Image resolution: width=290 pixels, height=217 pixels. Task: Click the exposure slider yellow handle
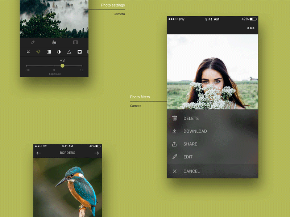coord(62,66)
